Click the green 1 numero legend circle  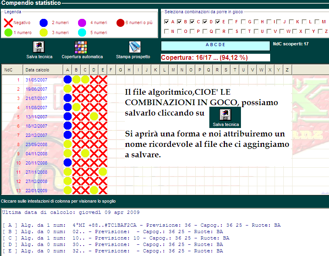[x=8, y=33]
